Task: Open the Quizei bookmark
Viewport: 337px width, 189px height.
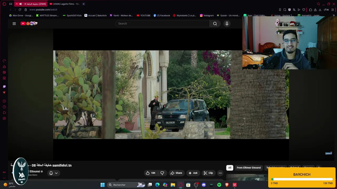Action: [228, 15]
